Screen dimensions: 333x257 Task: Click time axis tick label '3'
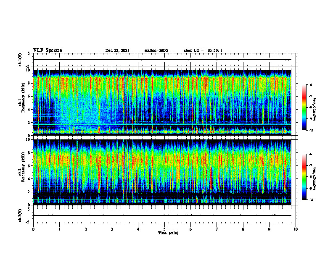[x=112, y=229]
